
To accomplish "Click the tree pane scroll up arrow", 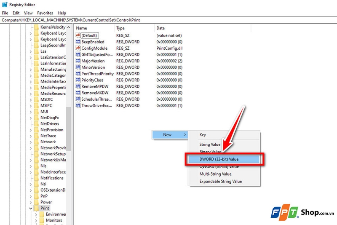I will [x=69, y=27].
